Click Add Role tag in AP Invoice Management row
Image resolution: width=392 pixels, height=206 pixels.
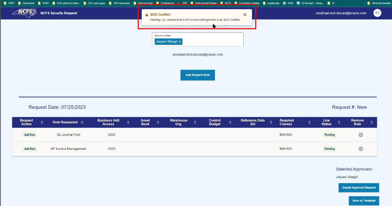pyautogui.click(x=30, y=149)
